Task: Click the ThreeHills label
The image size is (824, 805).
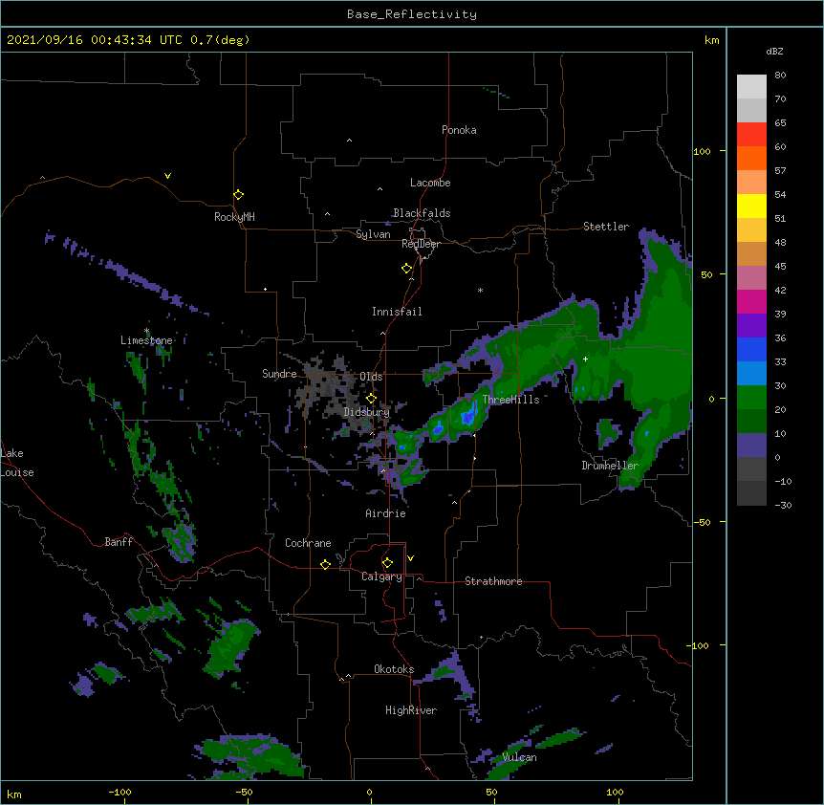Action: (510, 400)
